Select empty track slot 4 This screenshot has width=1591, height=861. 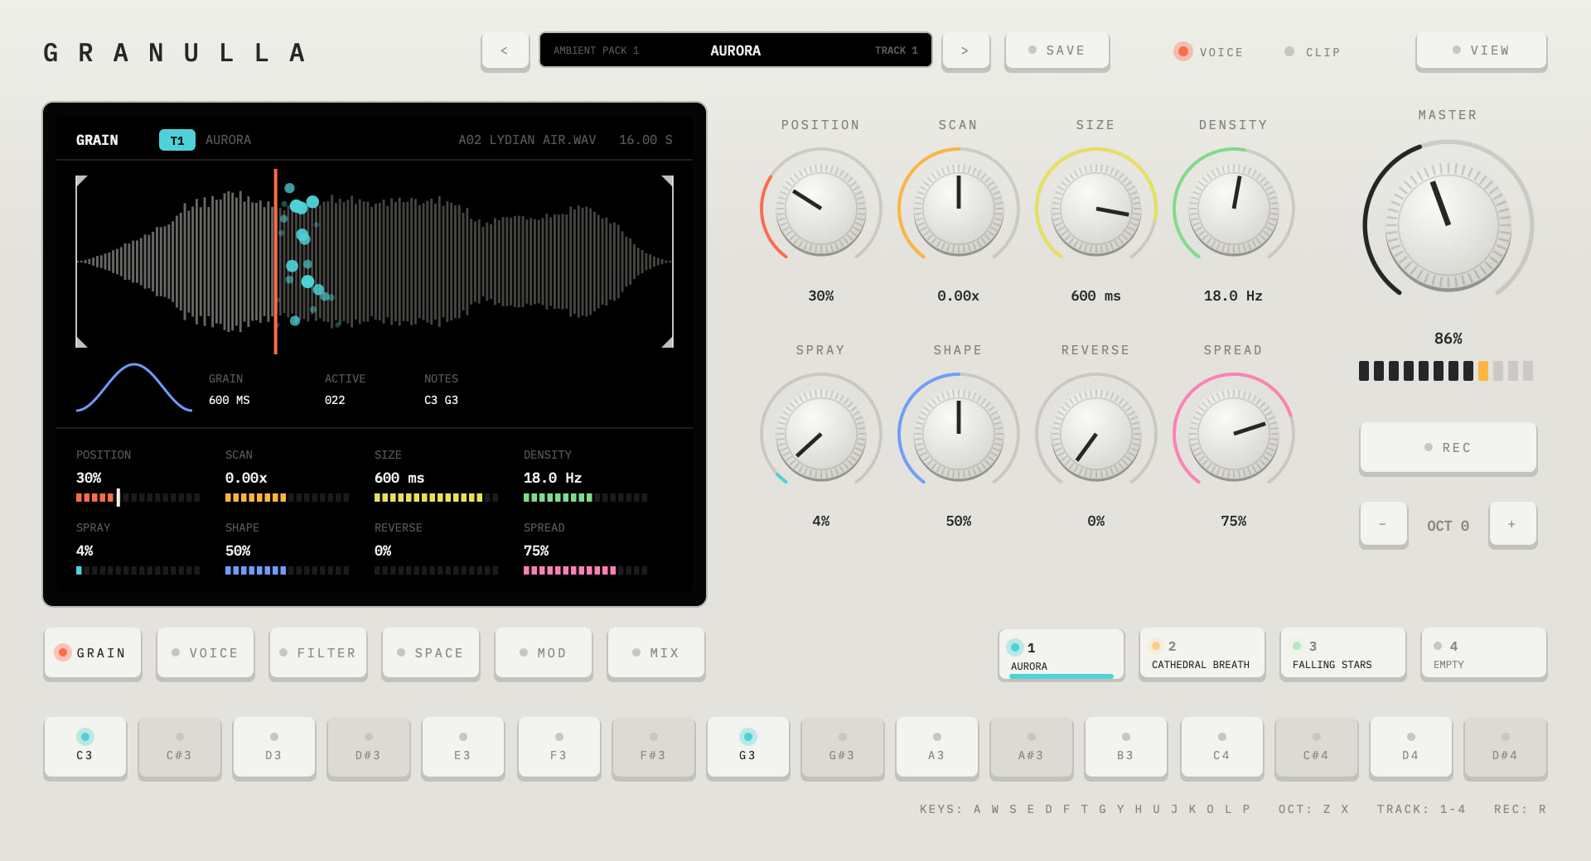pyautogui.click(x=1484, y=653)
